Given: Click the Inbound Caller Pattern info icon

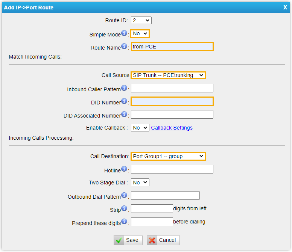Looking at the screenshot, I should point(124,88).
